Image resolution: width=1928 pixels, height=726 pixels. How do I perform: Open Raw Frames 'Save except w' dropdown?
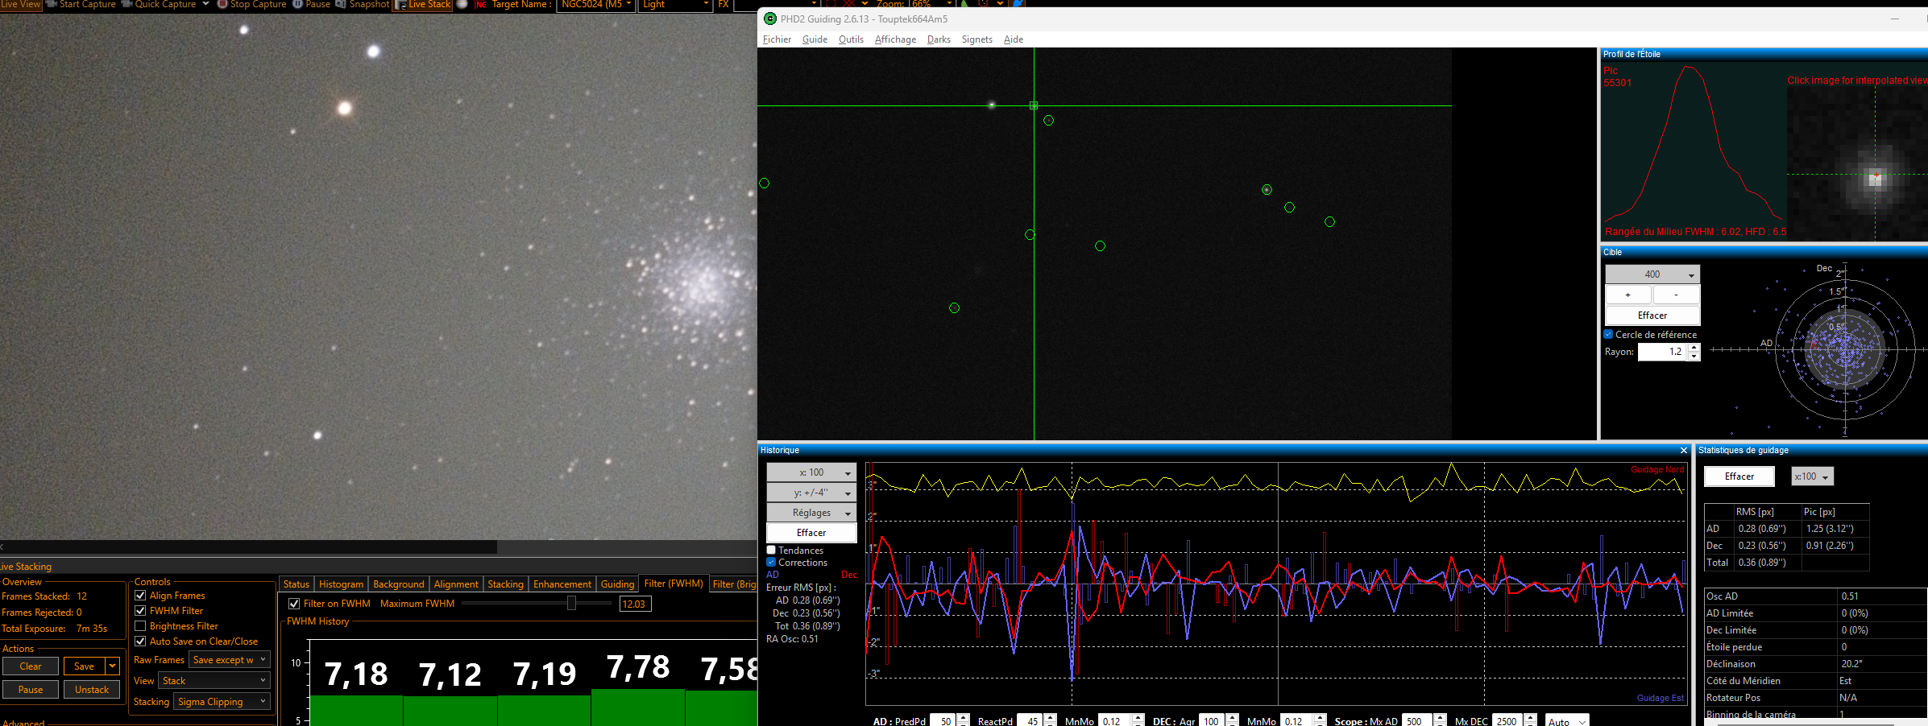[x=230, y=660]
